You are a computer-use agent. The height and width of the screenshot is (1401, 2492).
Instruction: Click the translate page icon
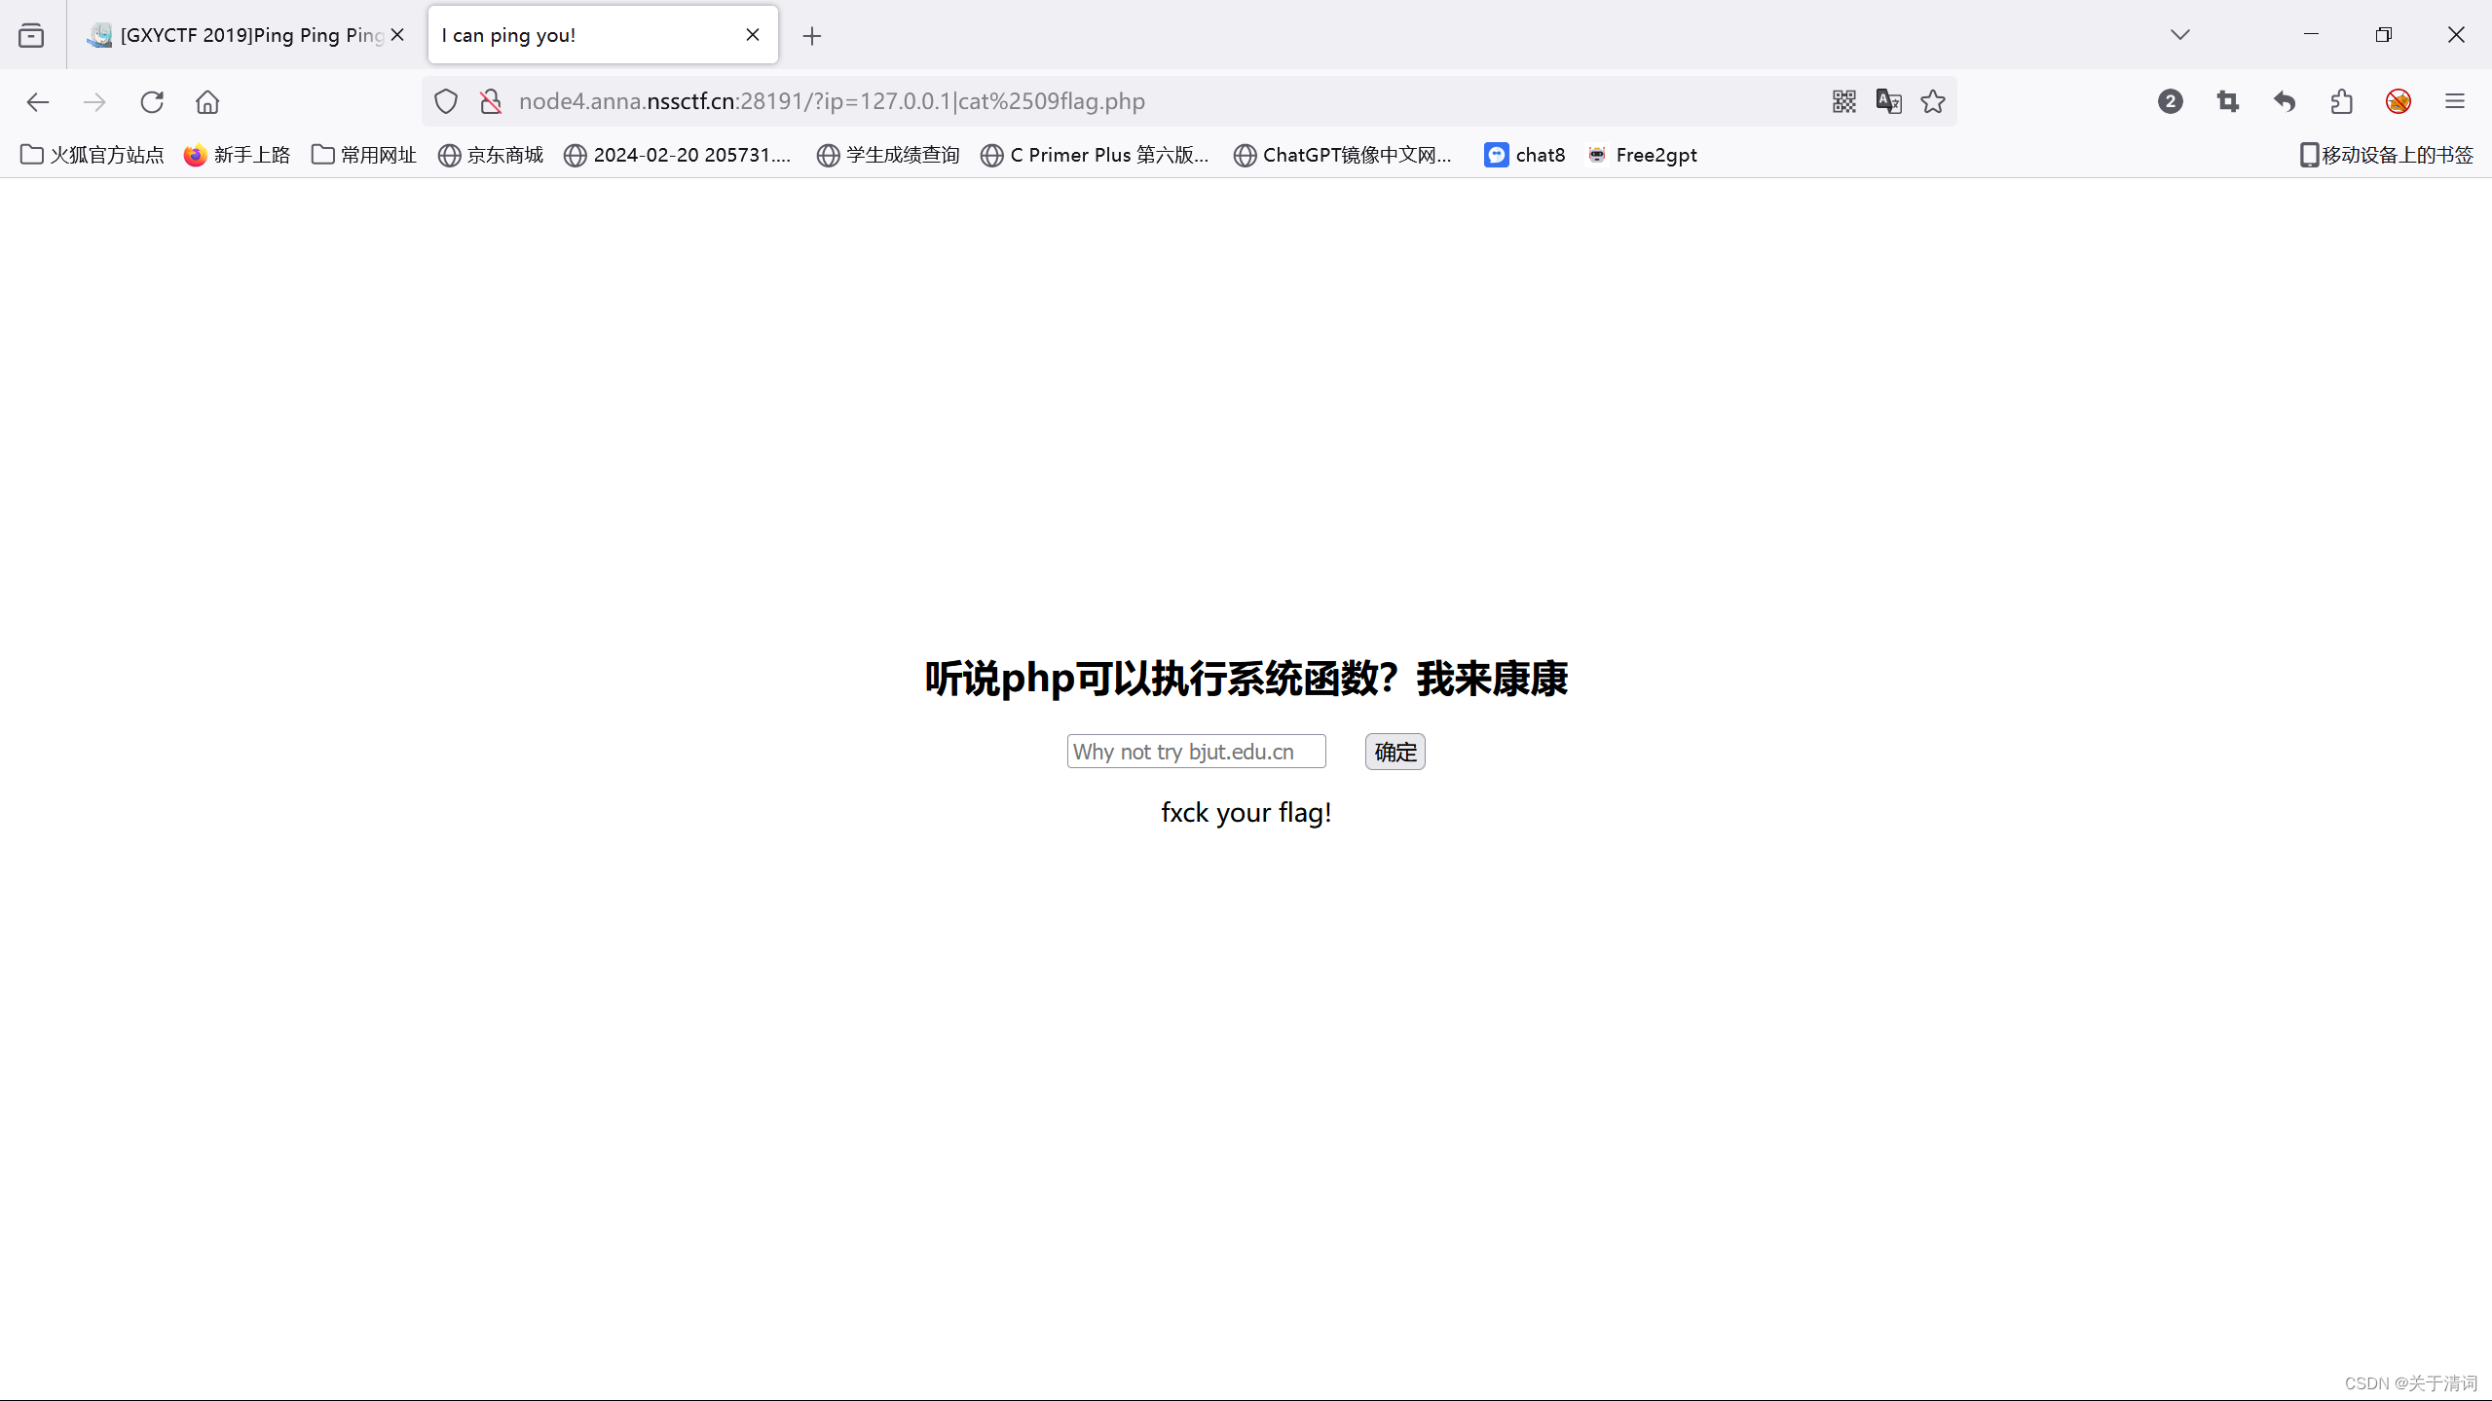point(1888,101)
